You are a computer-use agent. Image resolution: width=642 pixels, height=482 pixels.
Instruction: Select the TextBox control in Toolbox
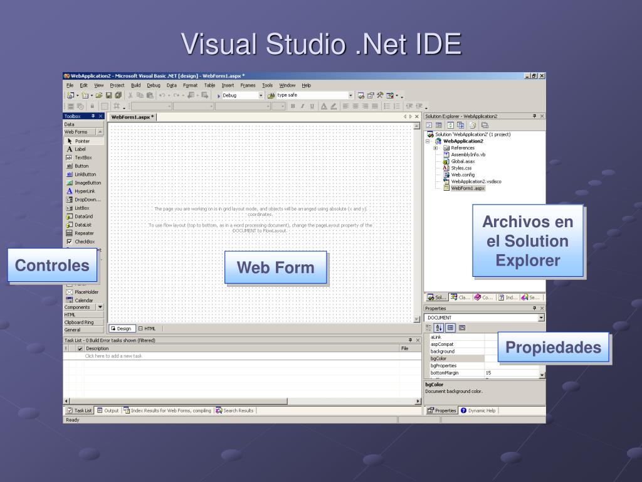83,158
